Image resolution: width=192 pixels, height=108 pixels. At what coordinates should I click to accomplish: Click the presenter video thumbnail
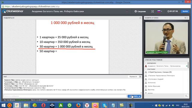[x=166, y=38]
